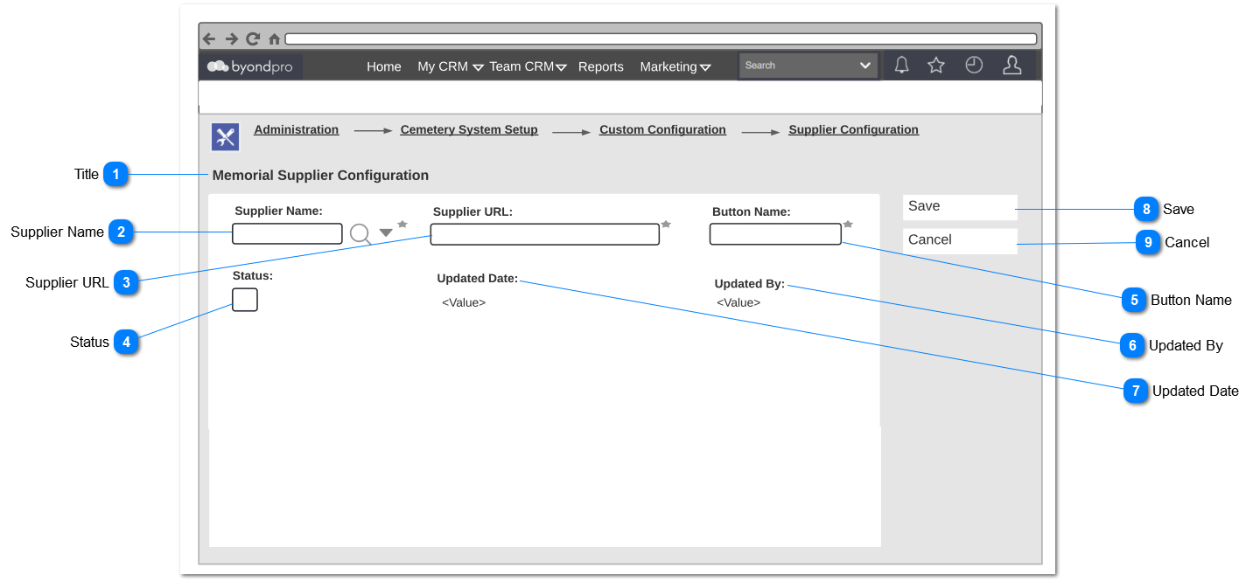The image size is (1253, 582).
Task: Open the Marketing menu
Action: pos(668,66)
